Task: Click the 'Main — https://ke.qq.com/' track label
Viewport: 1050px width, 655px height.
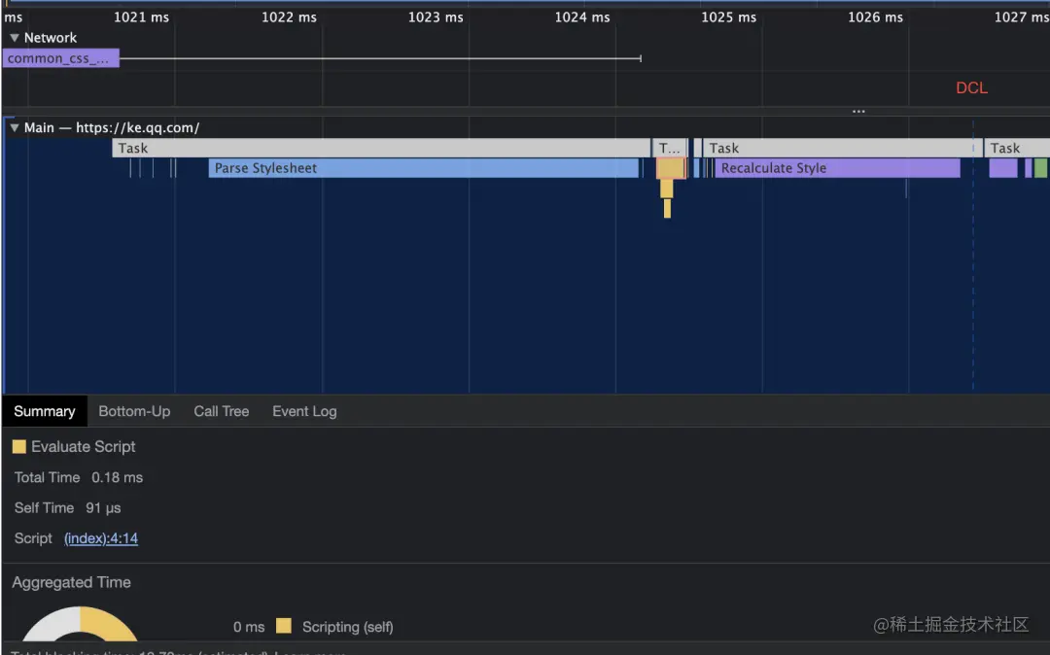Action: tap(112, 127)
